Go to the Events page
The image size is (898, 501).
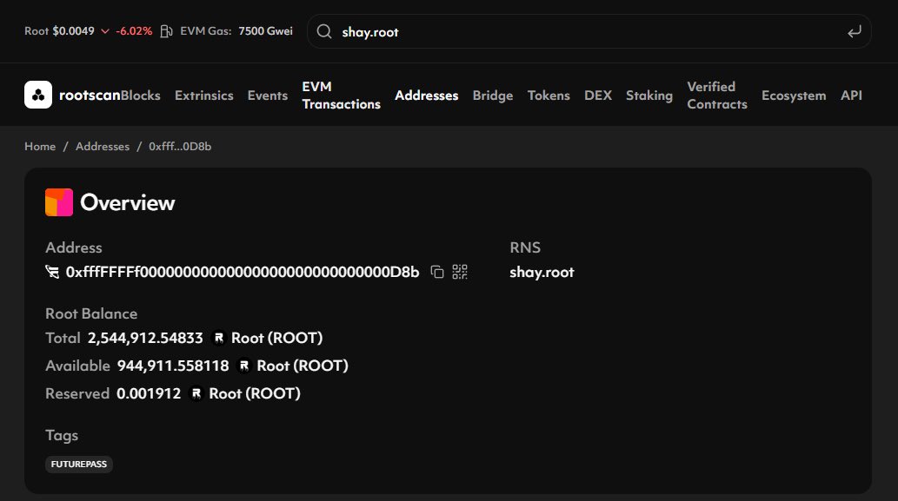[x=268, y=96]
